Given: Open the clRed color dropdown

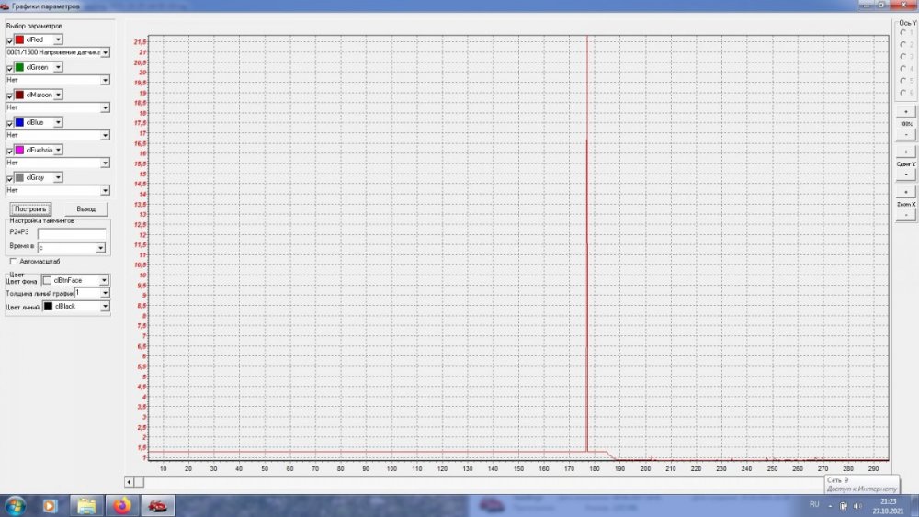Looking at the screenshot, I should pos(58,39).
